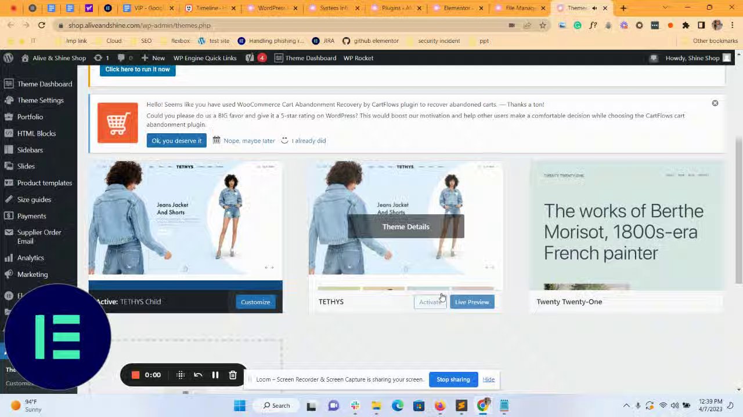Open File Explorer from the taskbar
The height and width of the screenshot is (417, 743).
click(x=376, y=405)
